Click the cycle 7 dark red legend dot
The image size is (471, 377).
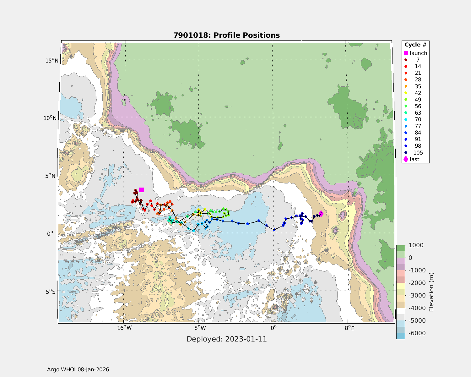(406, 60)
